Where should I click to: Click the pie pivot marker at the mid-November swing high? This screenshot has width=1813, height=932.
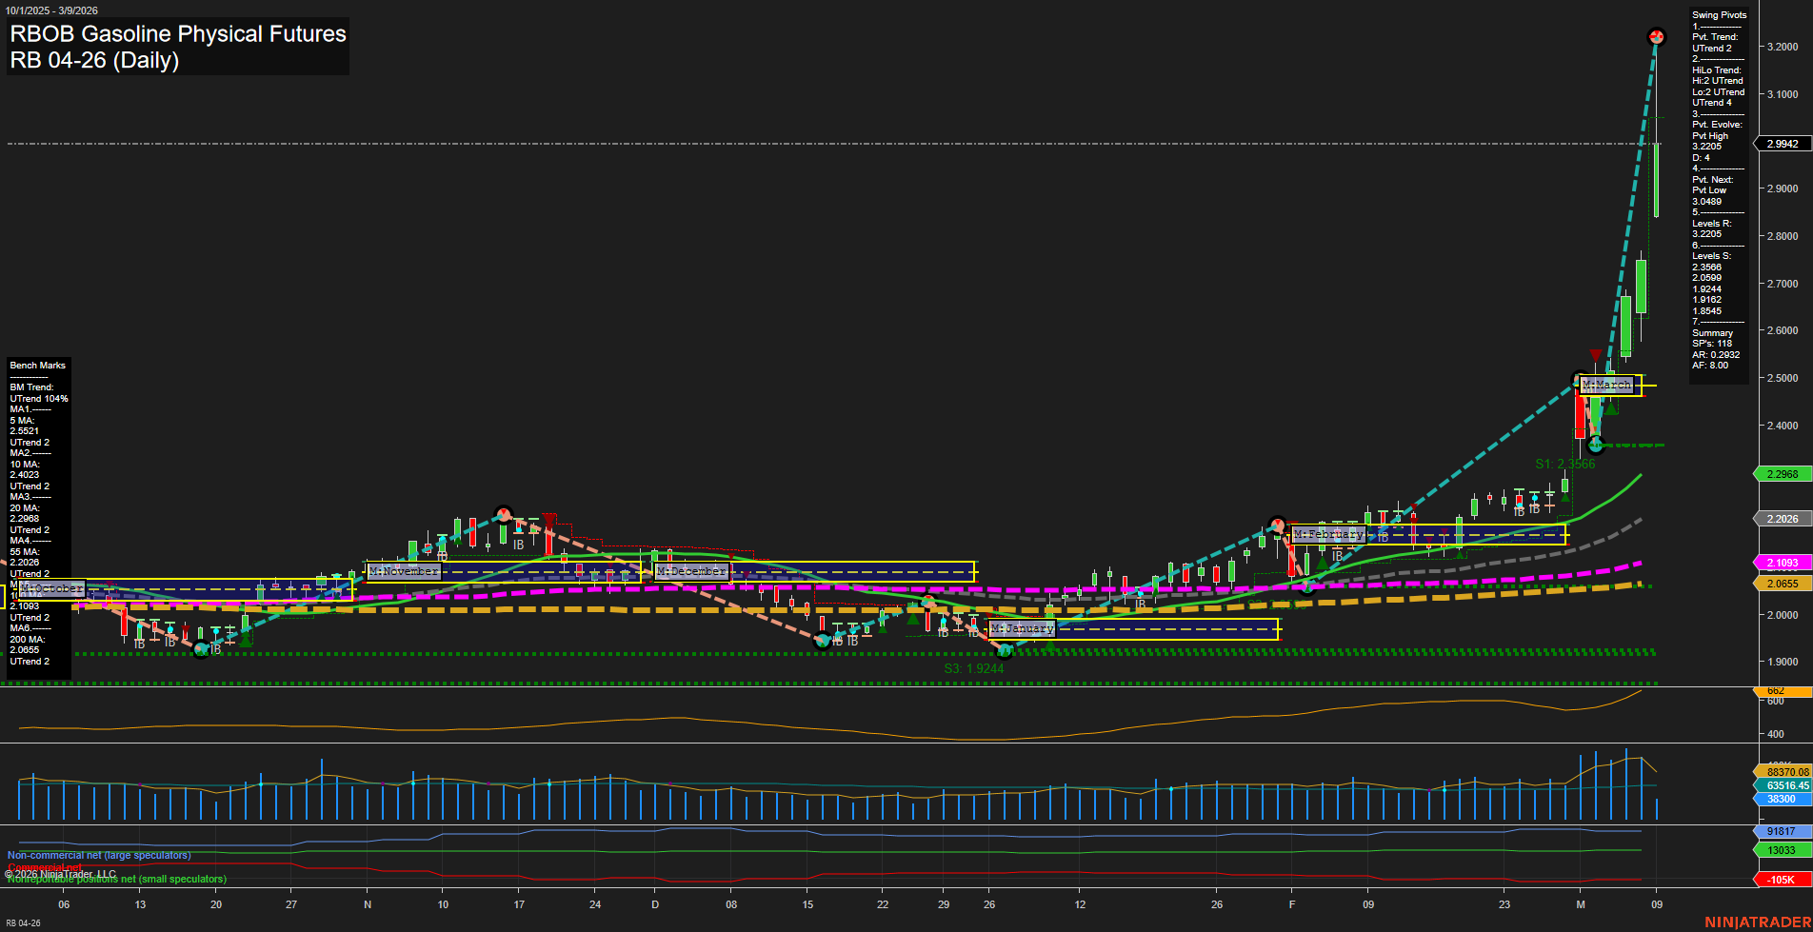click(x=504, y=512)
